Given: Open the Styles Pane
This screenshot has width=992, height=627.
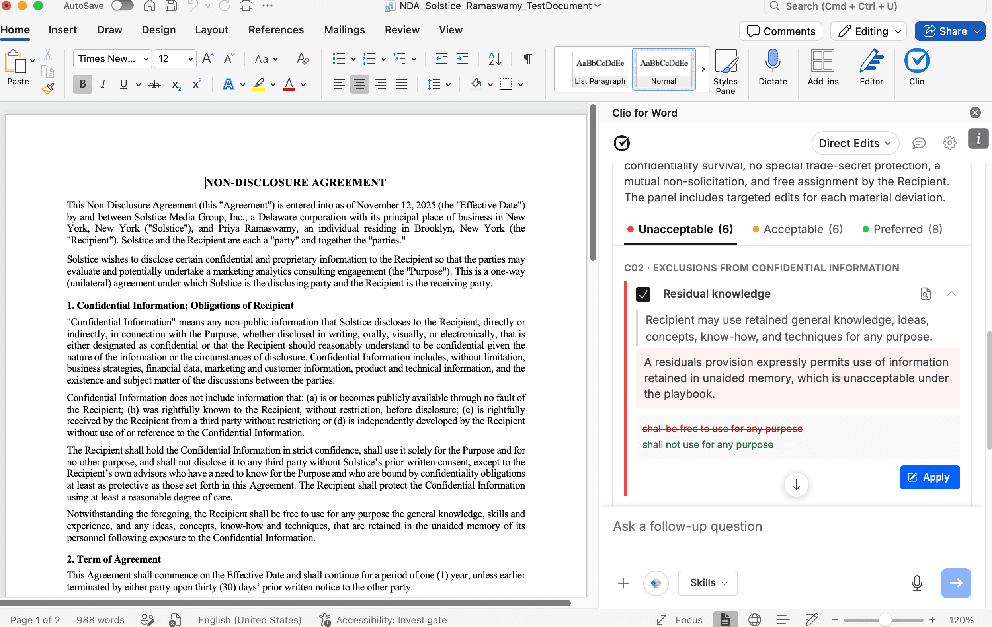Looking at the screenshot, I should point(725,72).
